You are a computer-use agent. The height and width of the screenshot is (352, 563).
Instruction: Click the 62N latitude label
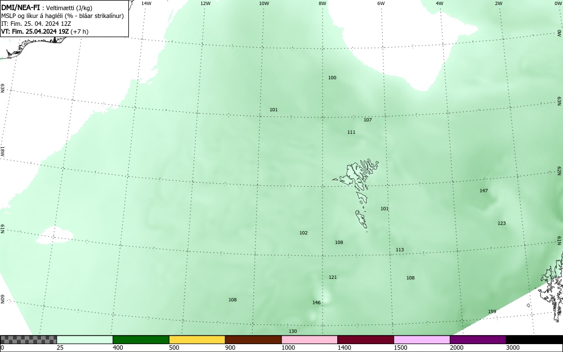pos(559,170)
